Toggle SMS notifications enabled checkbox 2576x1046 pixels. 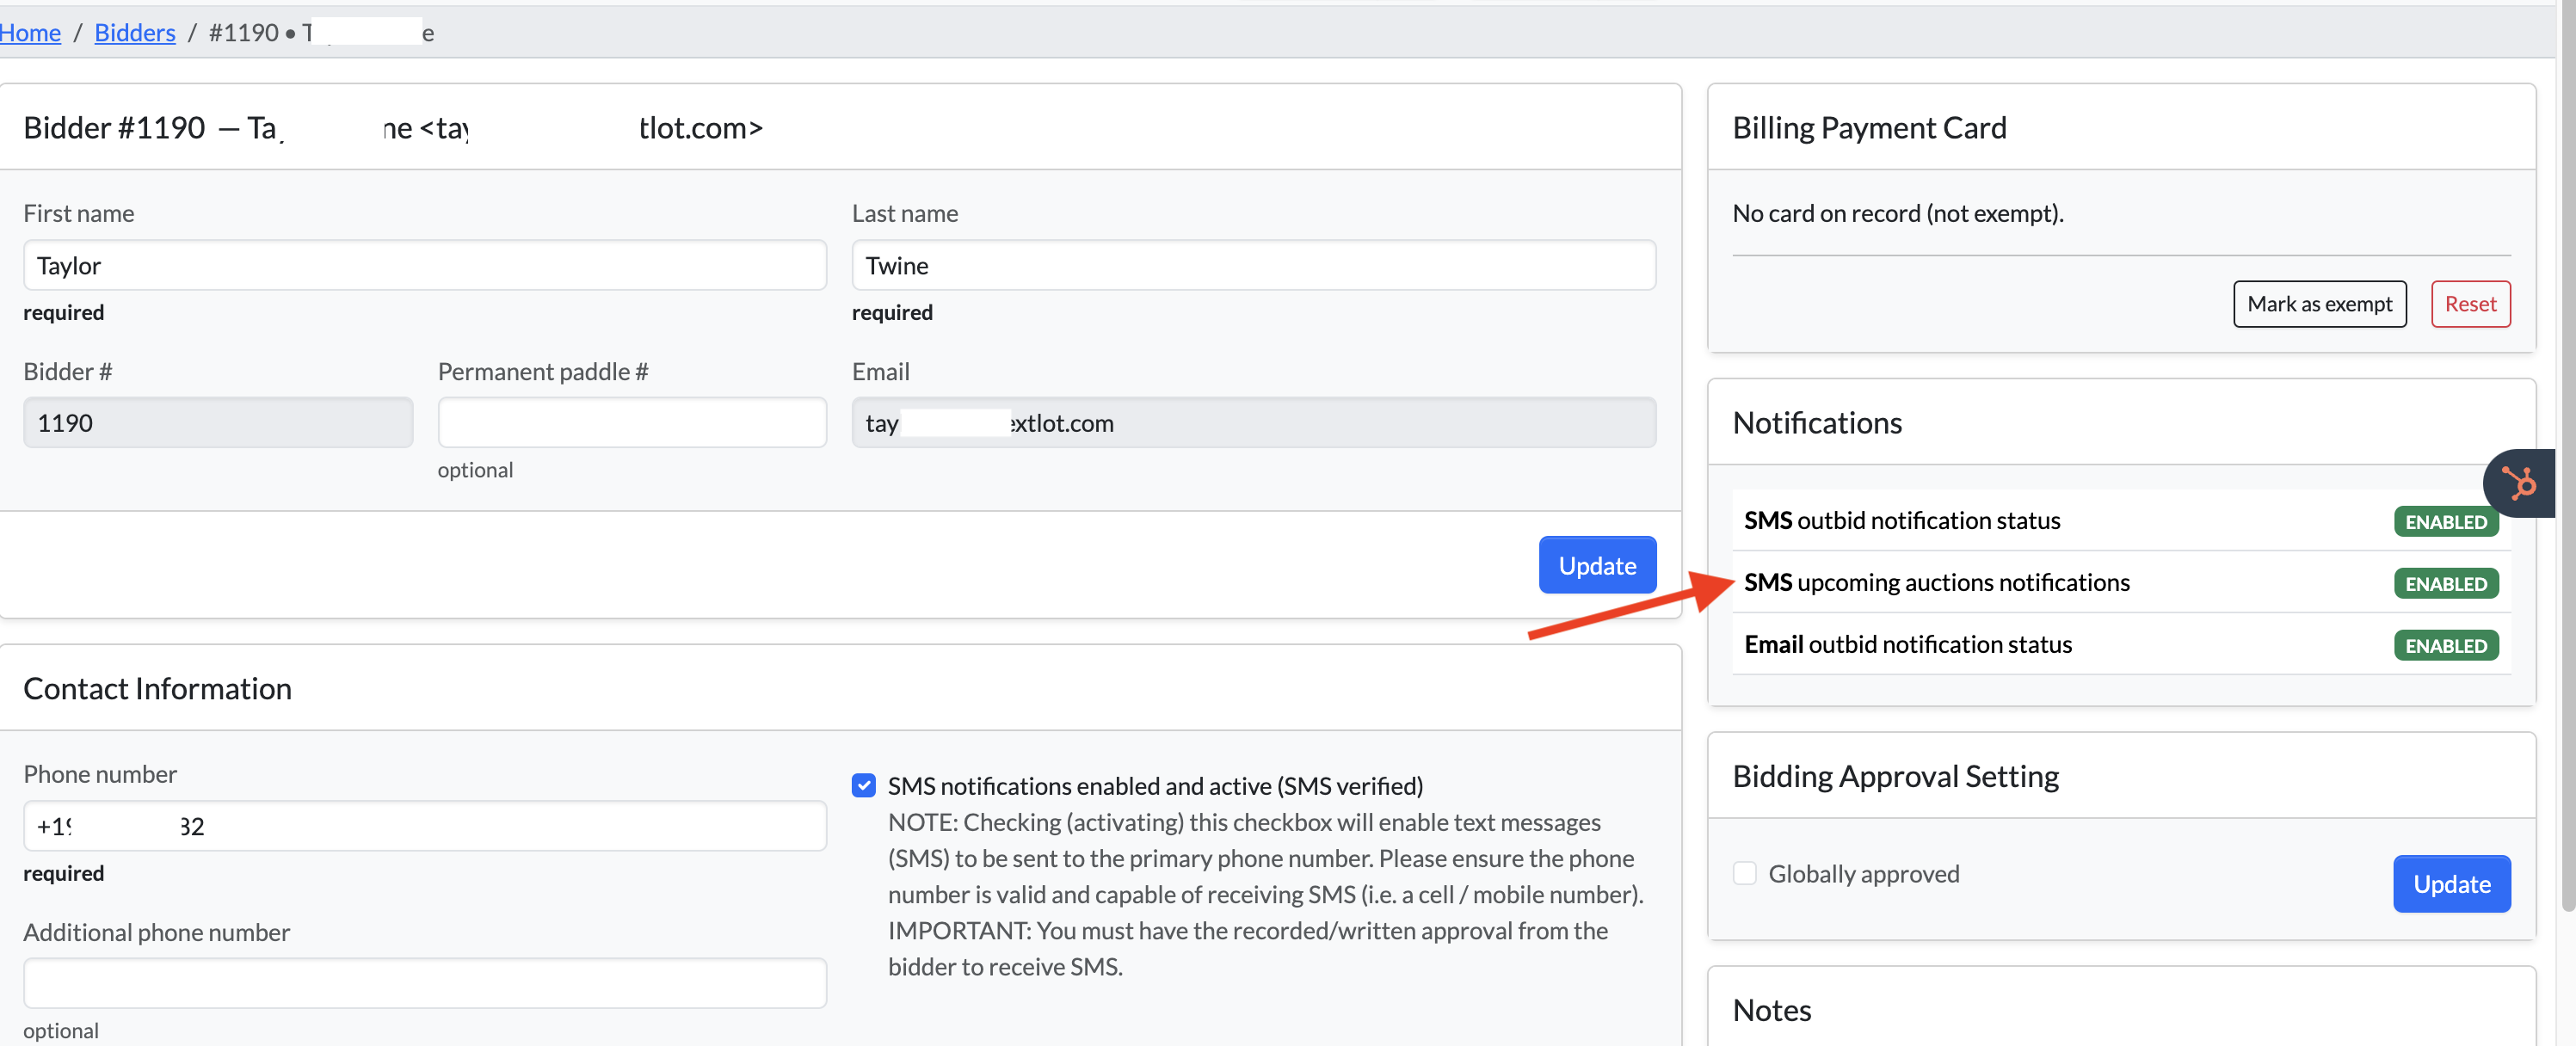pos(864,786)
